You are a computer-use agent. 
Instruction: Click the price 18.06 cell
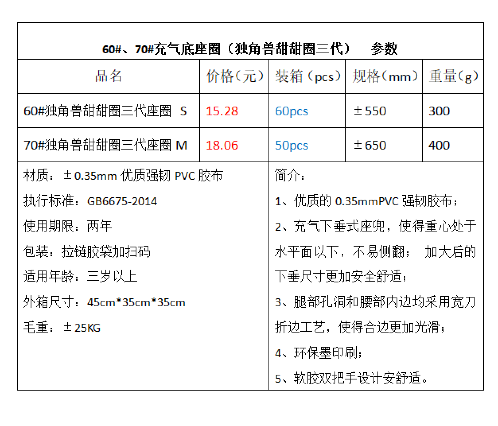222,145
